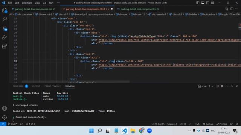Click the main* branch in status bar
The width and height of the screenshot is (241, 135).
pos(12,124)
